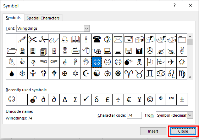Select the crescent and star symbol
This screenshot has width=199, height=140.
click(x=86, y=73)
